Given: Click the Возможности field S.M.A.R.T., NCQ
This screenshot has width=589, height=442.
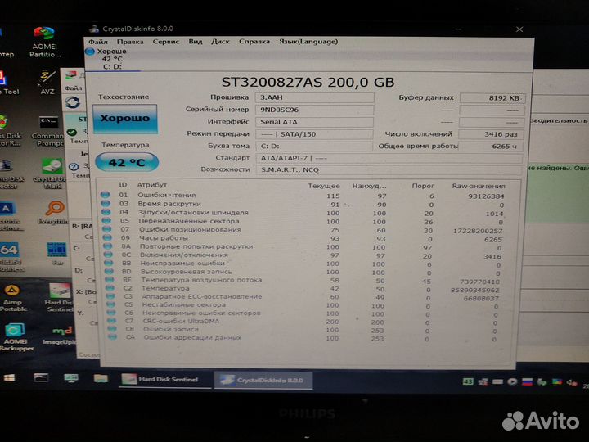Looking at the screenshot, I should point(389,170).
